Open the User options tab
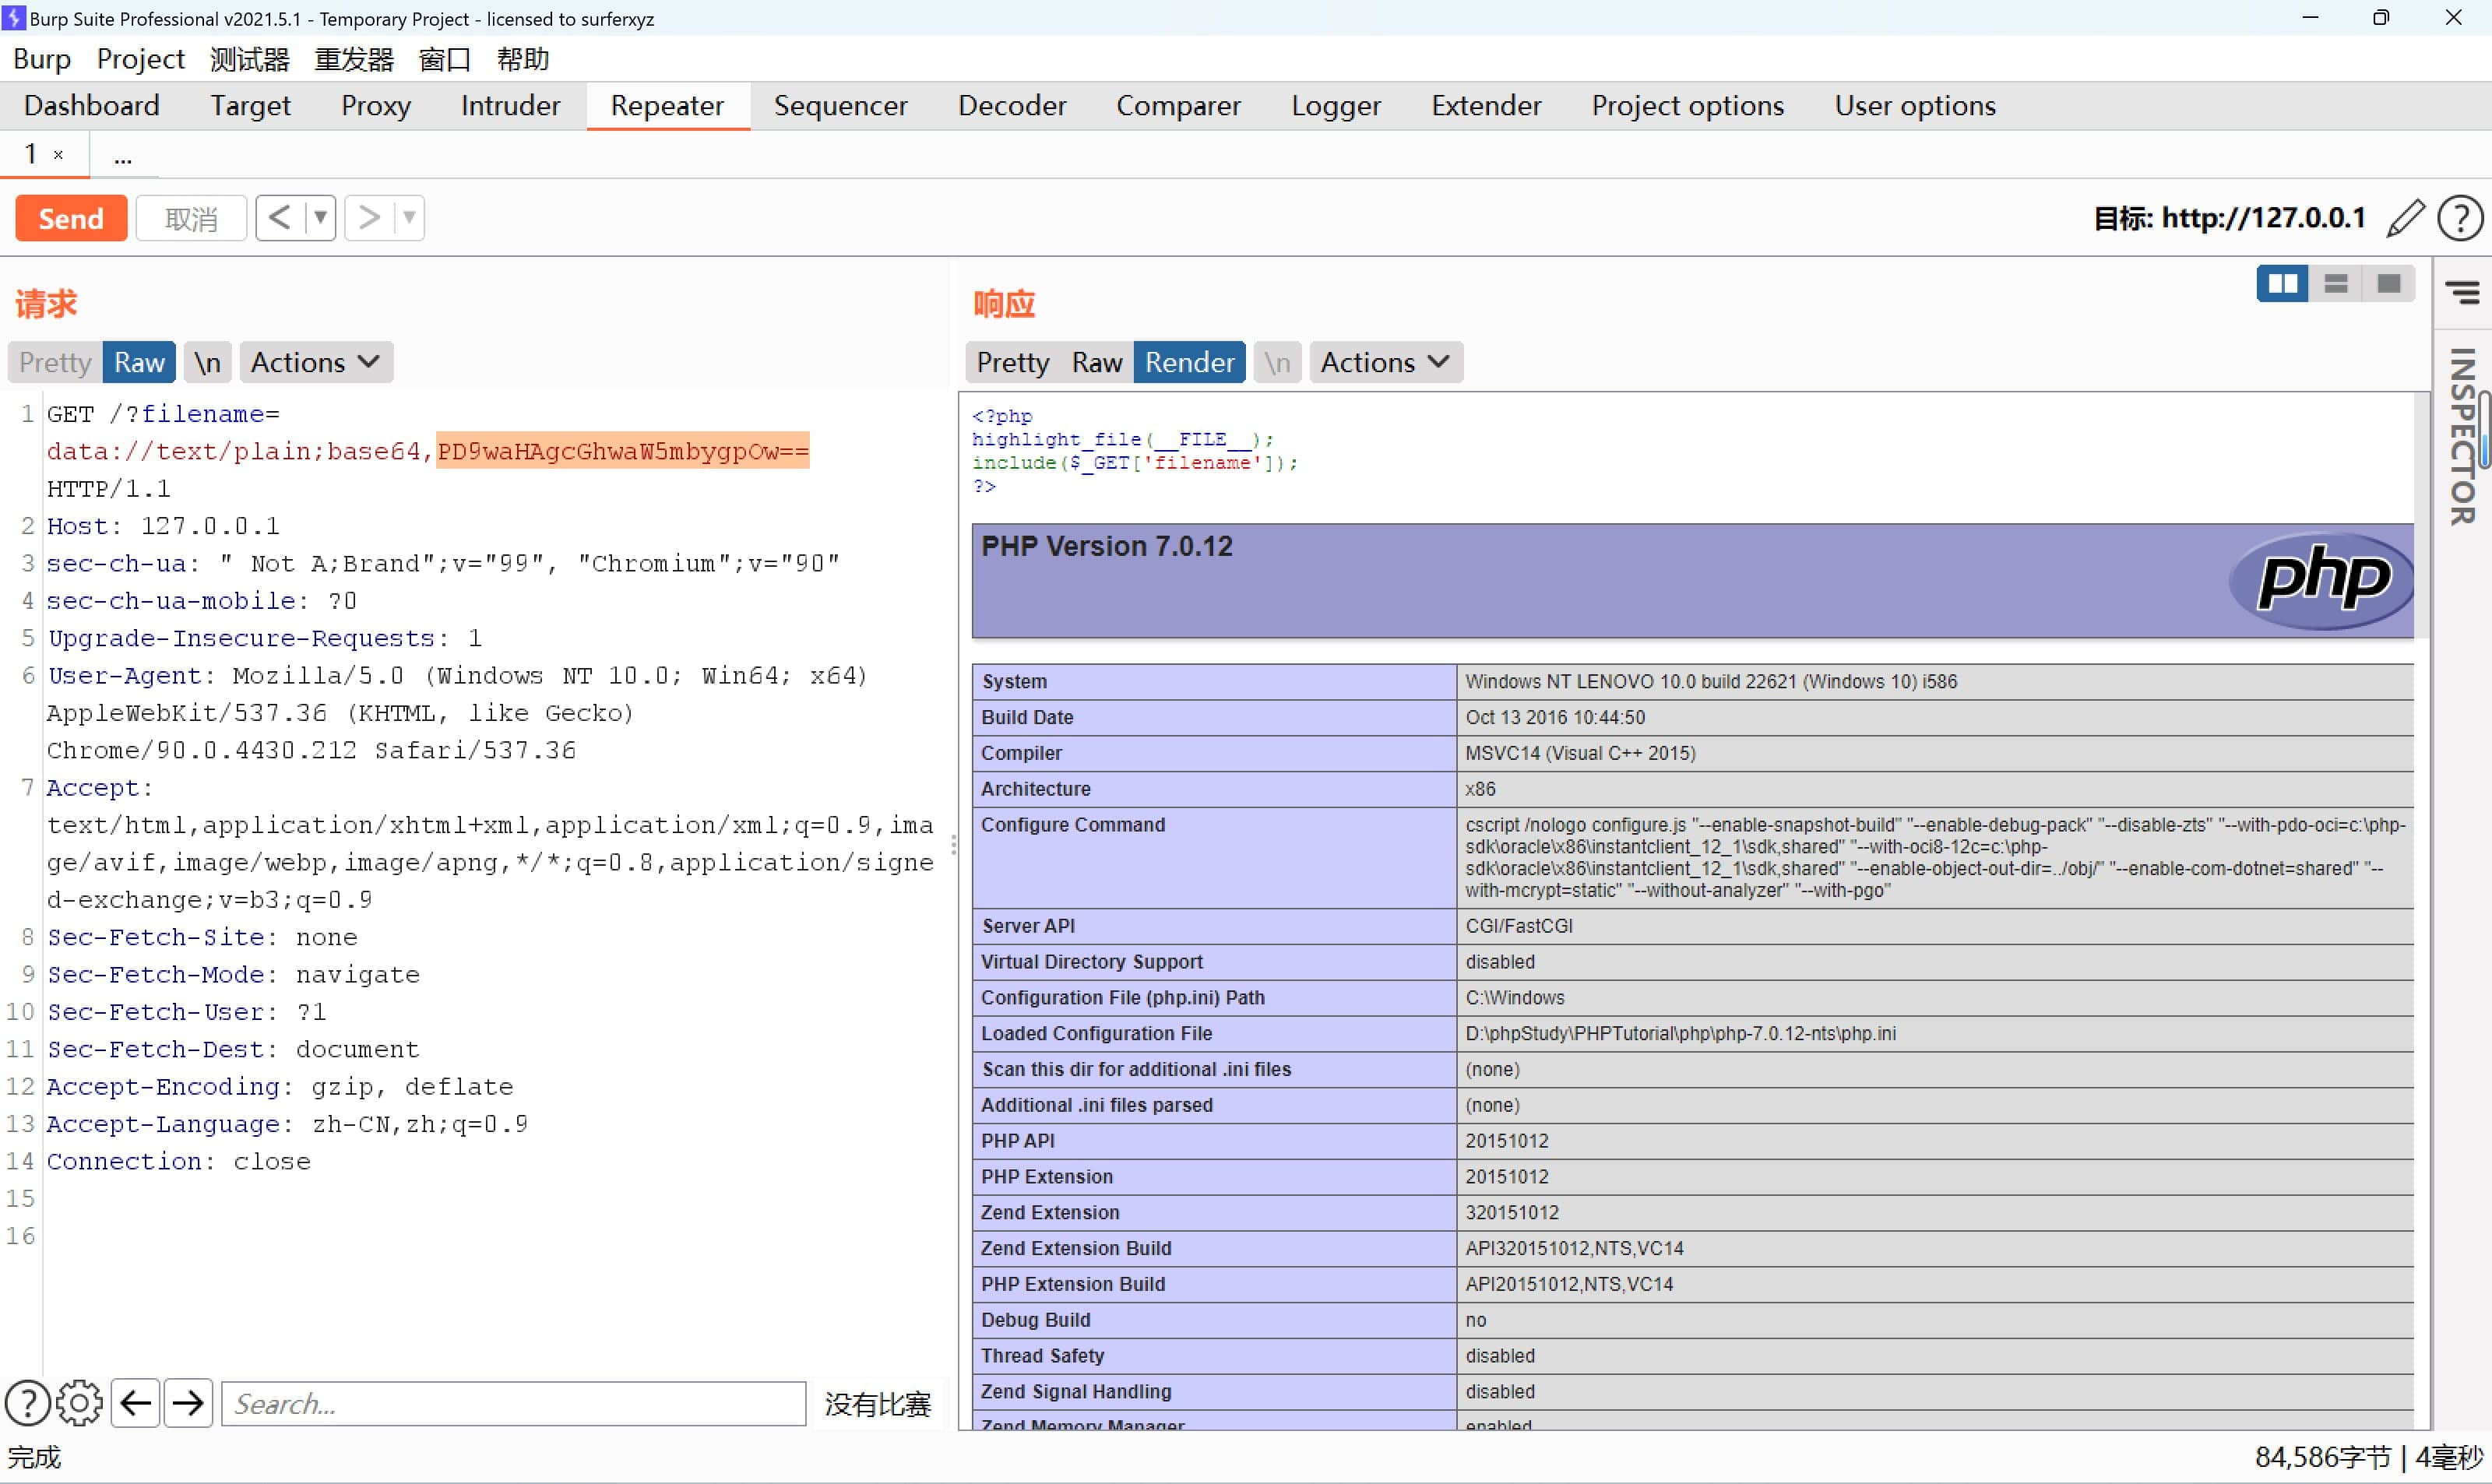2492x1484 pixels. tap(1914, 105)
